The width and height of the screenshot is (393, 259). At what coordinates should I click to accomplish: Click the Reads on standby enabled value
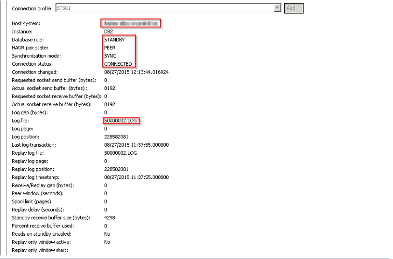coord(107,234)
